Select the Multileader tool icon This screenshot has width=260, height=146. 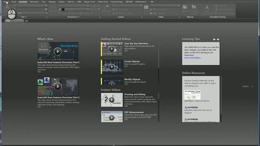(x=106, y=7)
